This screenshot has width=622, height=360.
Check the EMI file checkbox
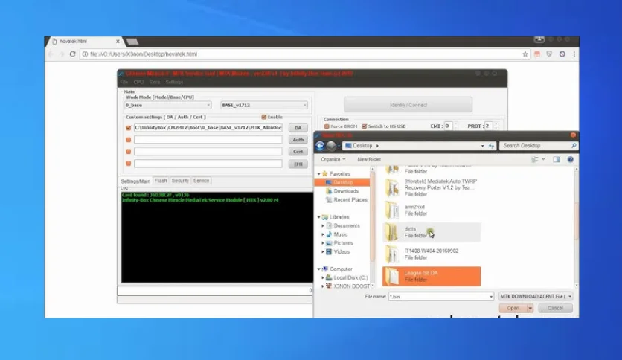128,164
